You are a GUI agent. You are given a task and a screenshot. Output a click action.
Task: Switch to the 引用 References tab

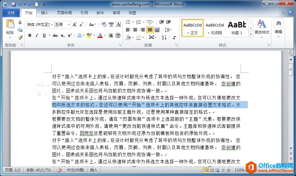pyautogui.click(x=84, y=13)
